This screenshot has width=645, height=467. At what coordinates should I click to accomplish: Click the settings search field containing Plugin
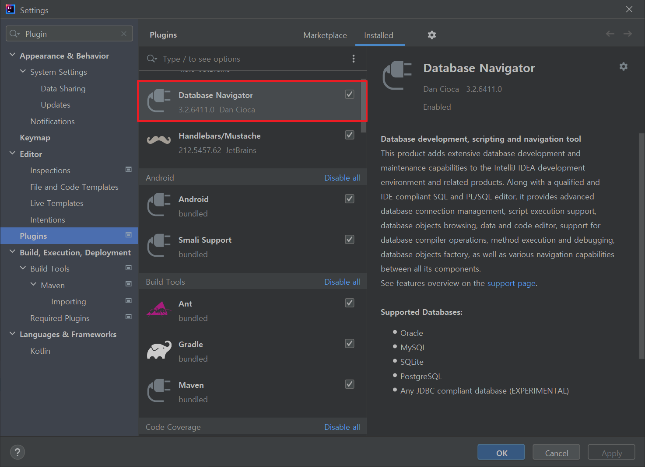pyautogui.click(x=69, y=34)
